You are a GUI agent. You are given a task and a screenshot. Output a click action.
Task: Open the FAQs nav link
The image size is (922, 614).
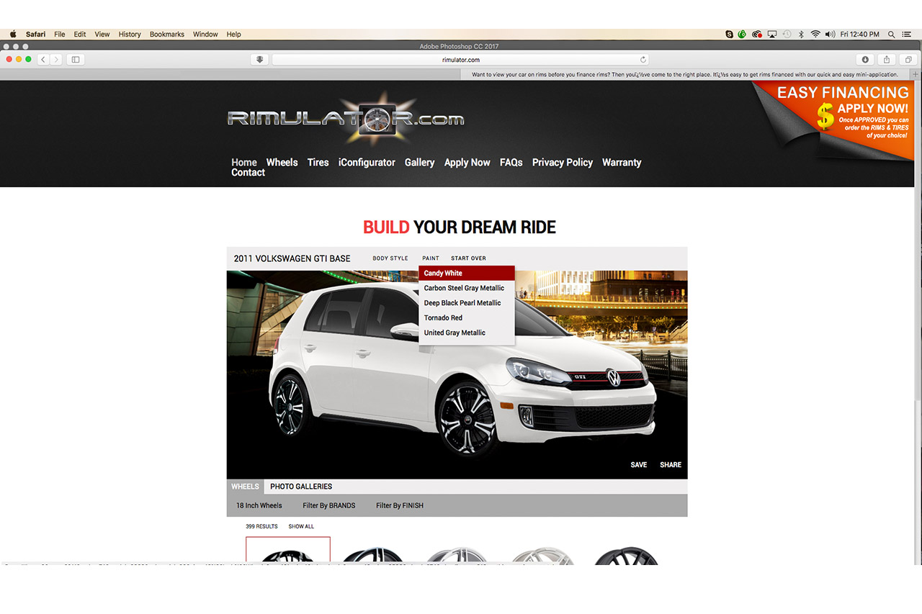click(511, 163)
